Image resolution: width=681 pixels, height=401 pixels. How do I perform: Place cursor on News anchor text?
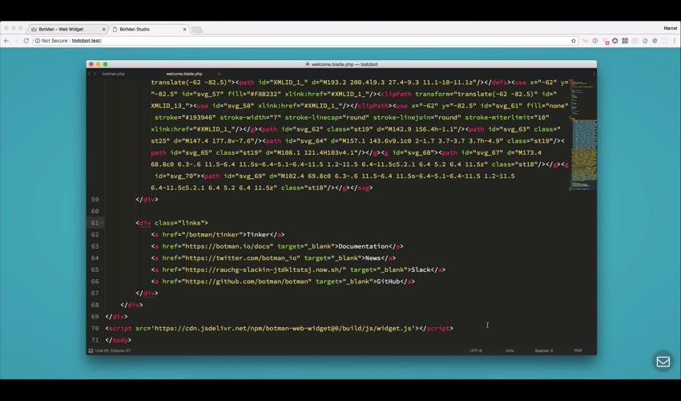coord(373,258)
